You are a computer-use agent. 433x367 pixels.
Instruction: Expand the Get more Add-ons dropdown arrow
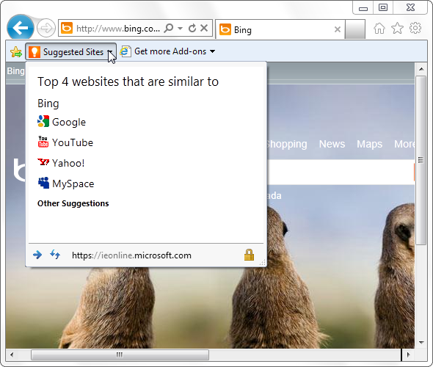(212, 51)
